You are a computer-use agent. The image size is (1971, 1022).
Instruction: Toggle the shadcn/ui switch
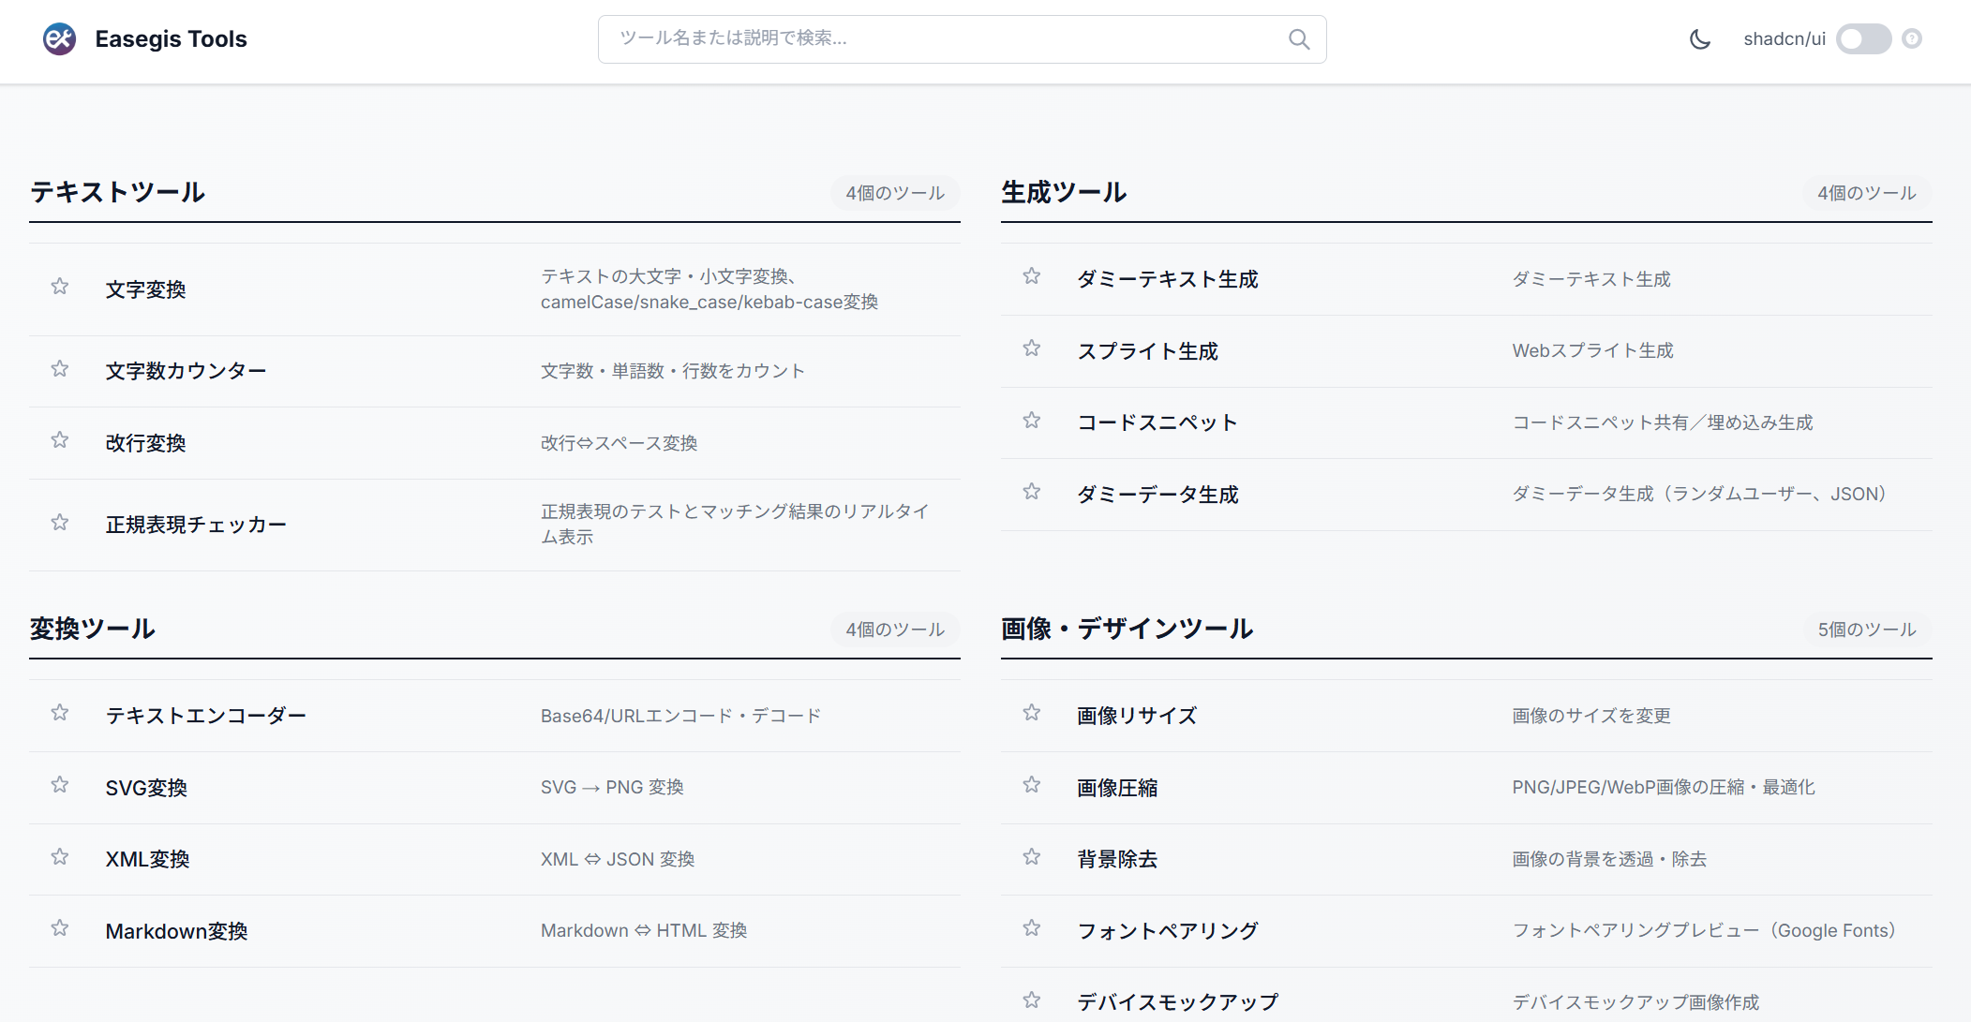[x=1862, y=39]
